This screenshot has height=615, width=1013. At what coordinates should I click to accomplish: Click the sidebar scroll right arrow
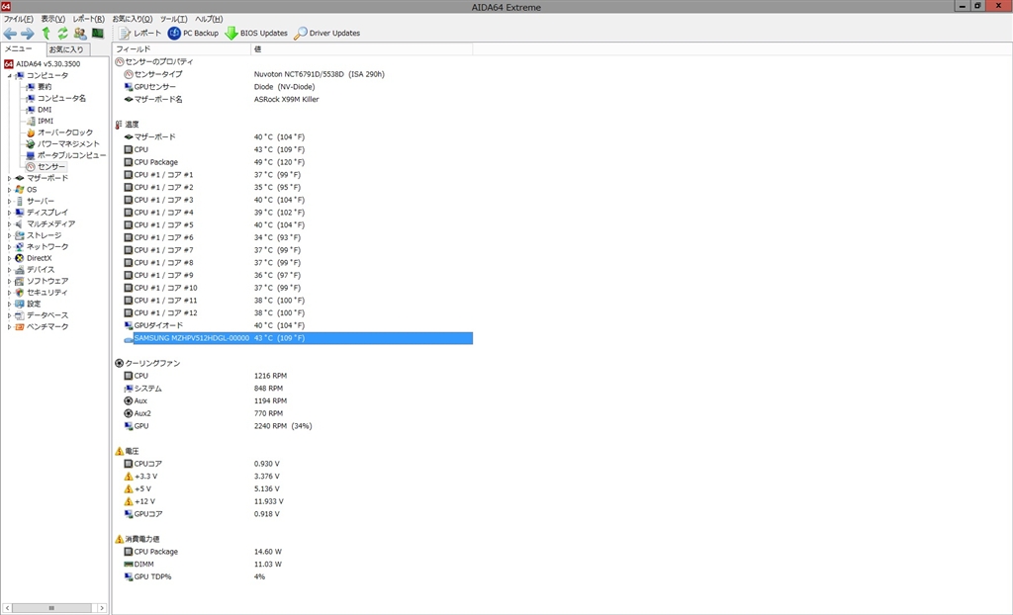tap(102, 608)
